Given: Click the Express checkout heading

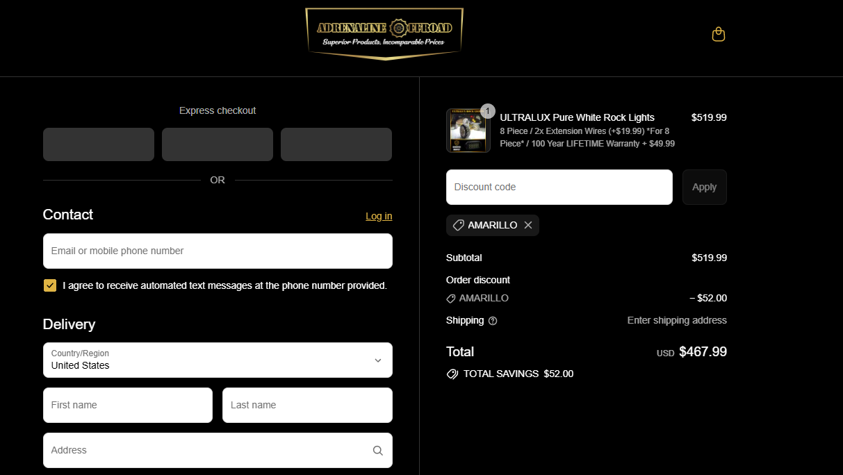Looking at the screenshot, I should [218, 110].
